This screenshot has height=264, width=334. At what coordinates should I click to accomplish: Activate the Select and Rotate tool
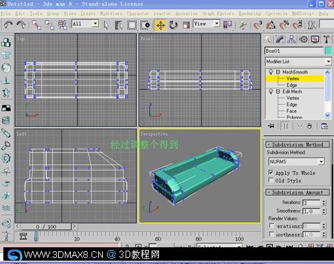(x=173, y=25)
